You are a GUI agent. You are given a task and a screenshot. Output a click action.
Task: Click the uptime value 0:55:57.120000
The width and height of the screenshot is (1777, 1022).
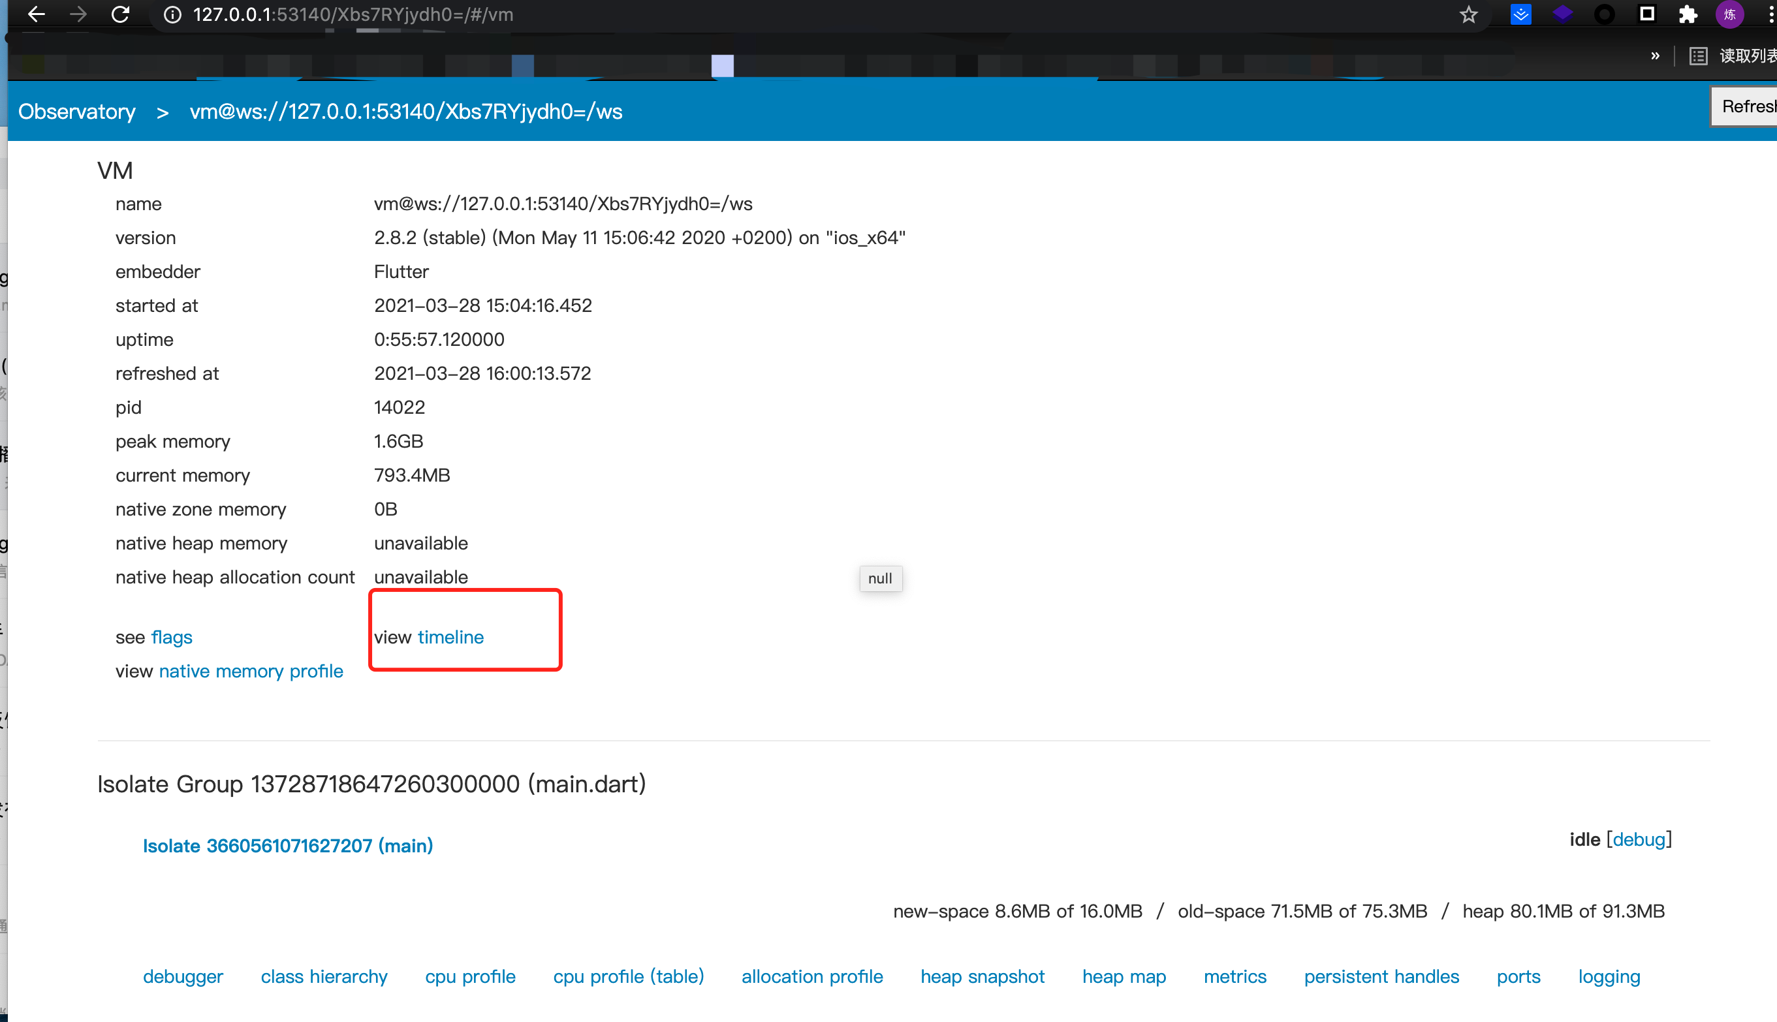[439, 340]
